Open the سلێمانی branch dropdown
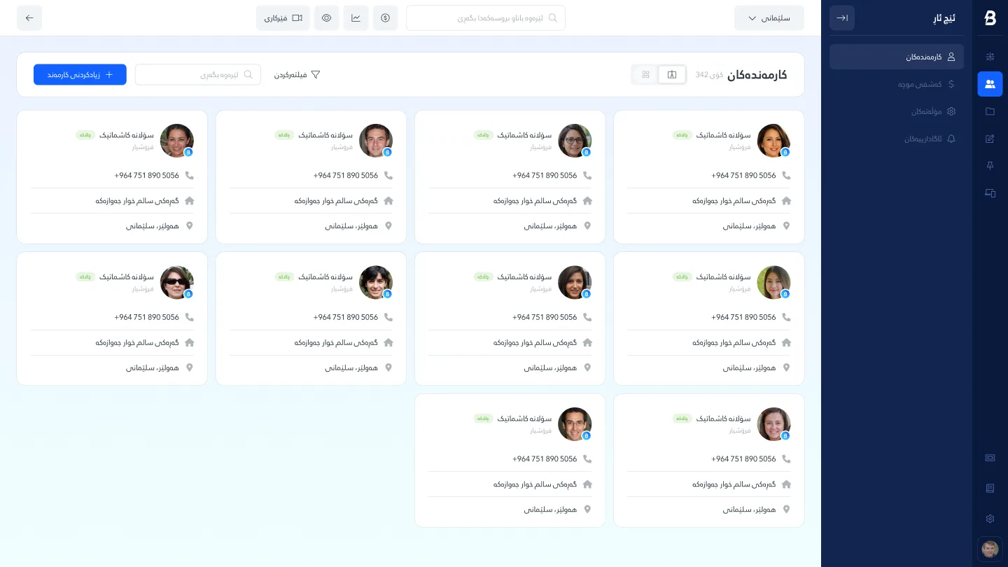This screenshot has width=1008, height=567. (769, 18)
